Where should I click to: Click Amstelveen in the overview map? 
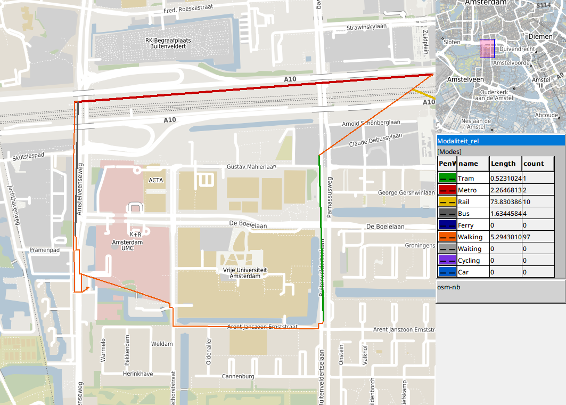click(465, 79)
